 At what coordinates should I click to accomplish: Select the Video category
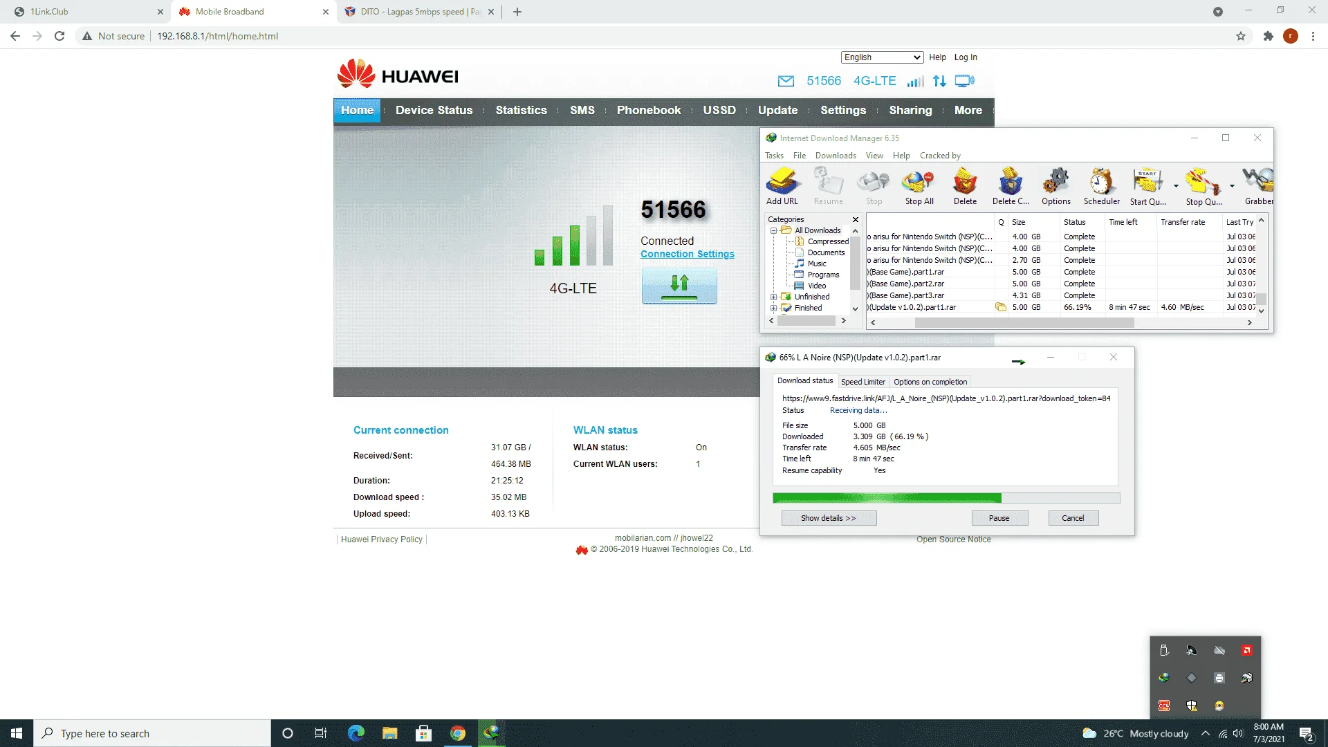point(817,286)
